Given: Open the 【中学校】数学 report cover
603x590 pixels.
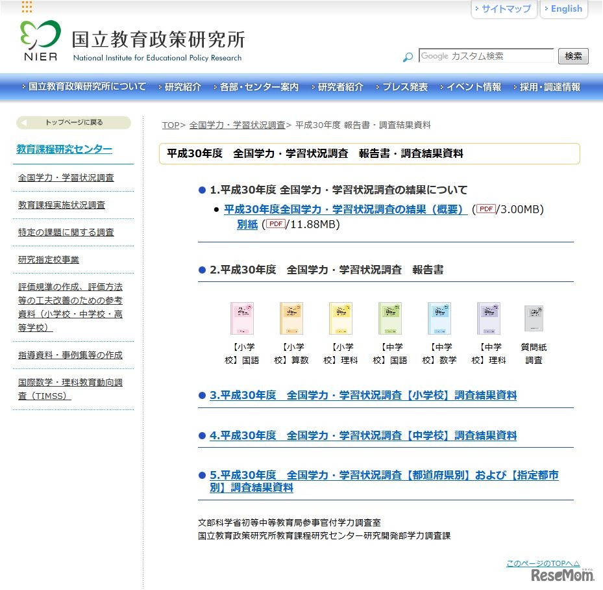Looking at the screenshot, I should tap(439, 318).
